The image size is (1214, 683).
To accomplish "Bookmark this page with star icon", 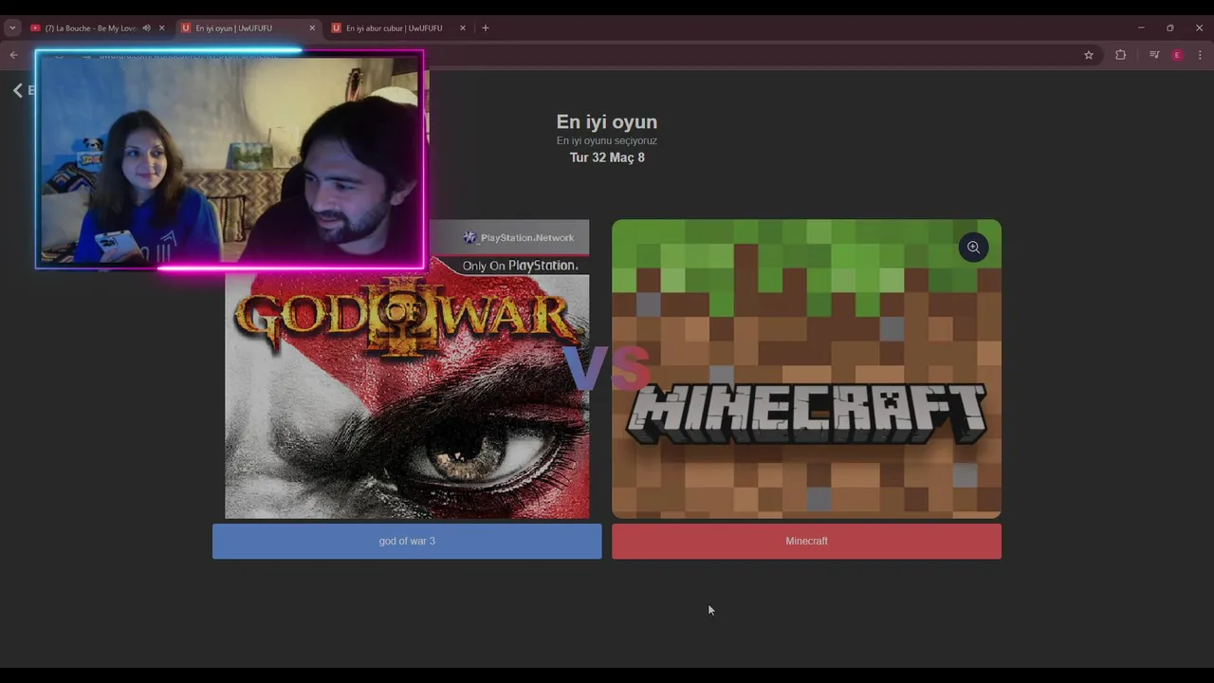I will click(1089, 55).
